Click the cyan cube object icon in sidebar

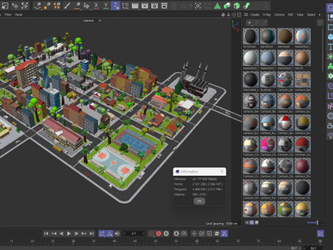tap(330, 37)
